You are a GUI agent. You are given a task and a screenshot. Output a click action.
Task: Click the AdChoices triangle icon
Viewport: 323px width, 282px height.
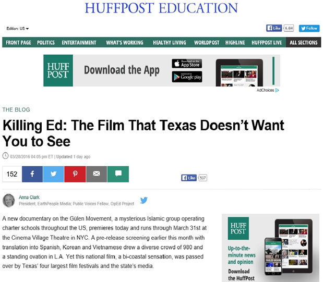click(x=277, y=90)
